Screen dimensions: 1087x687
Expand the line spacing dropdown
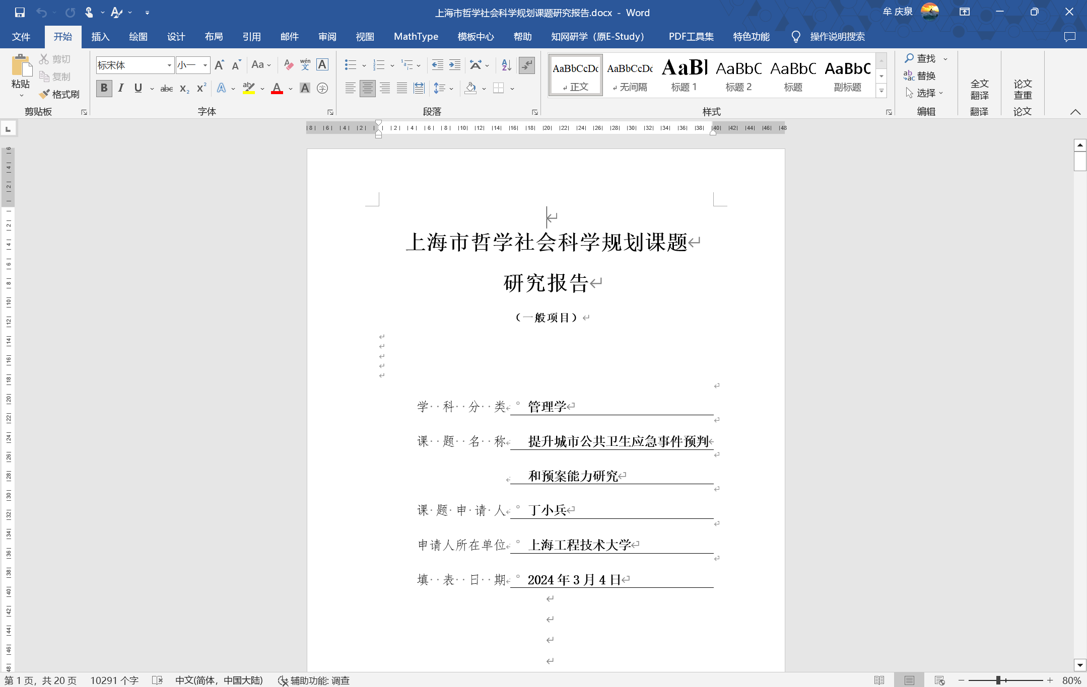(x=451, y=89)
